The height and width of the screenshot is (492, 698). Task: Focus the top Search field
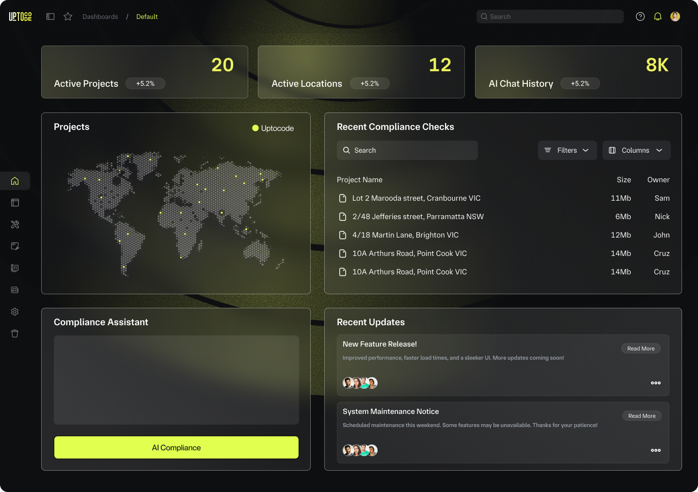tap(550, 16)
